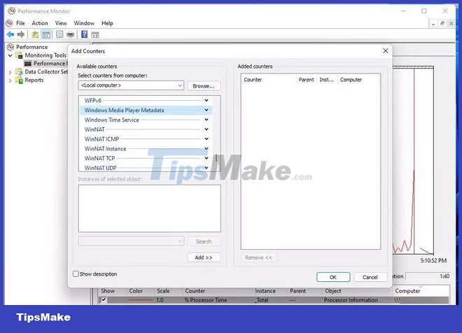Expand the WinNAT Instance counter group
Screen dimensions: 462x333
pos(206,149)
